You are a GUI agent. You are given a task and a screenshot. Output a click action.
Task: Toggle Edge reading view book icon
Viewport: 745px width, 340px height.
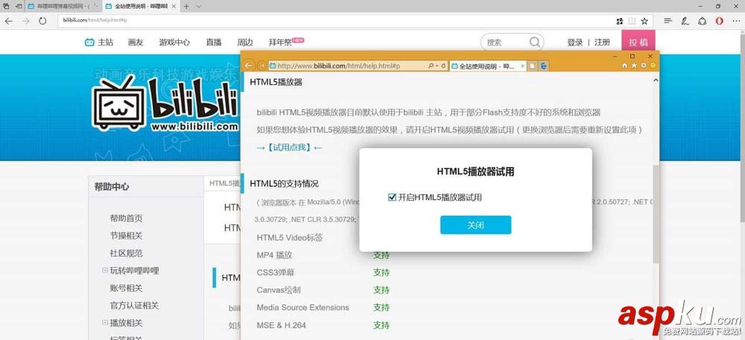pyautogui.click(x=632, y=21)
